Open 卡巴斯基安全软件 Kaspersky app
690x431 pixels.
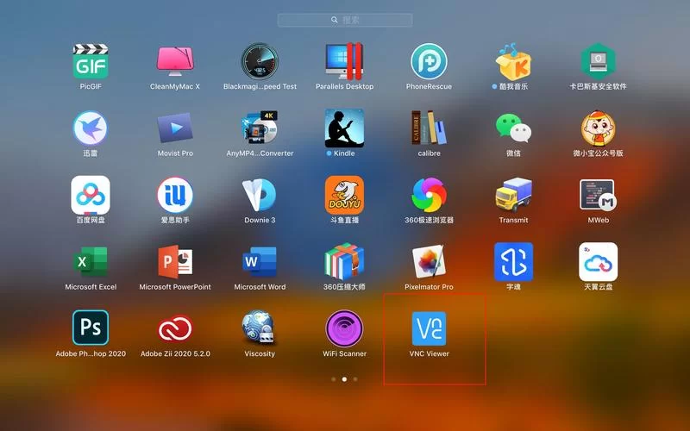598,61
